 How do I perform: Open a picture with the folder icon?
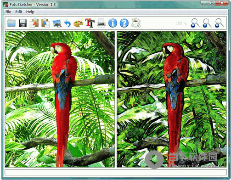pyautogui.click(x=11, y=23)
